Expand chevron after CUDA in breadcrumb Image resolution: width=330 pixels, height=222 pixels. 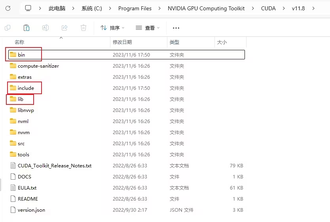(284, 8)
